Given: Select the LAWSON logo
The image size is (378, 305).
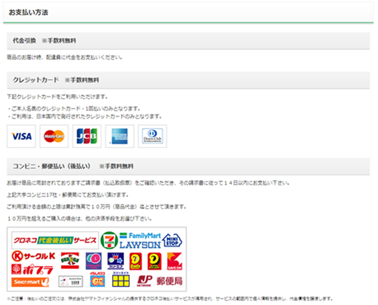Looking at the screenshot, I should 139,245.
